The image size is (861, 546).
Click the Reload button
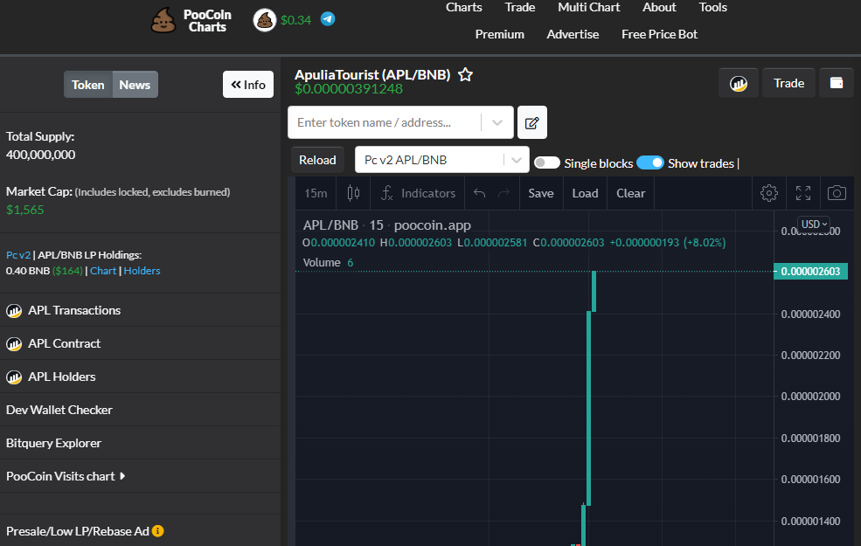[317, 160]
